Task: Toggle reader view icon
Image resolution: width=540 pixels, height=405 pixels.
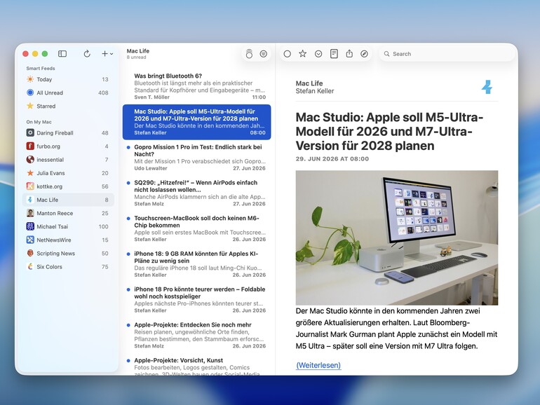Action: [334, 54]
